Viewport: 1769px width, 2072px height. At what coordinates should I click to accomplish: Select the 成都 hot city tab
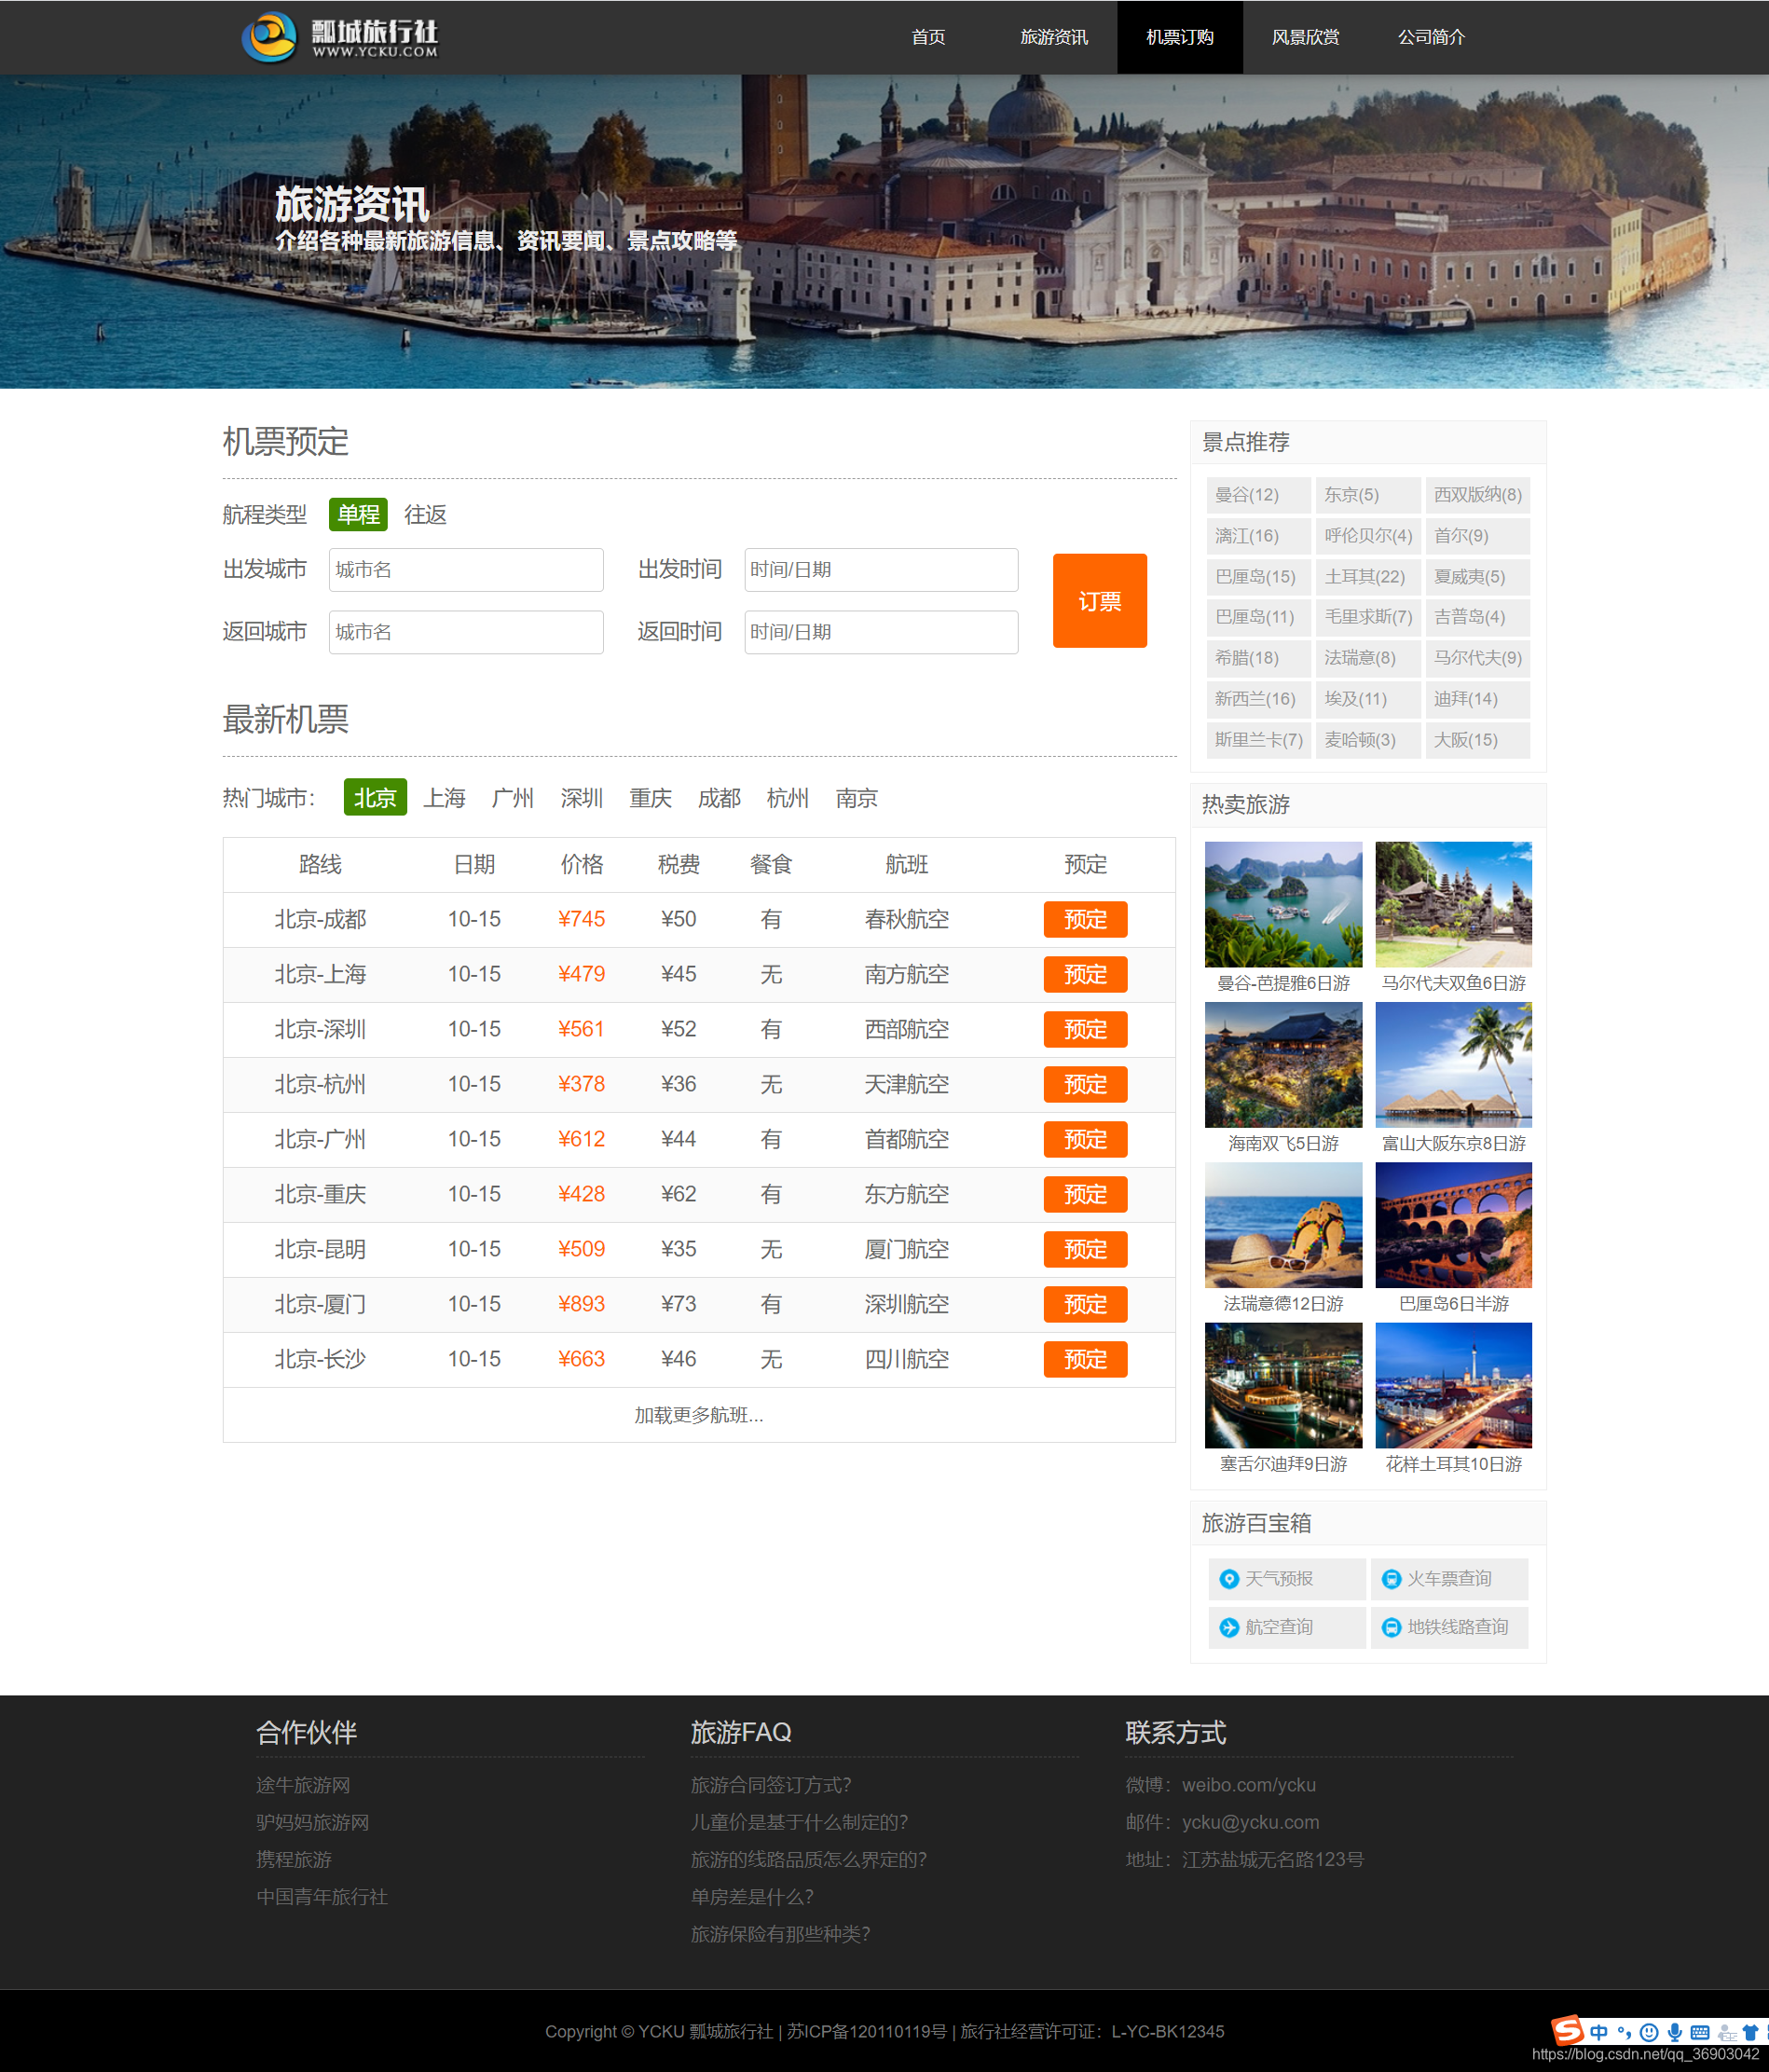point(719,797)
